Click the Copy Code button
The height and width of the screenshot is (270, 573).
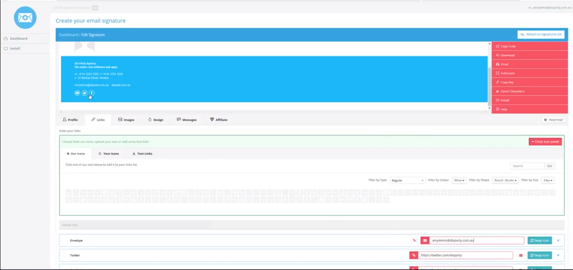529,46
